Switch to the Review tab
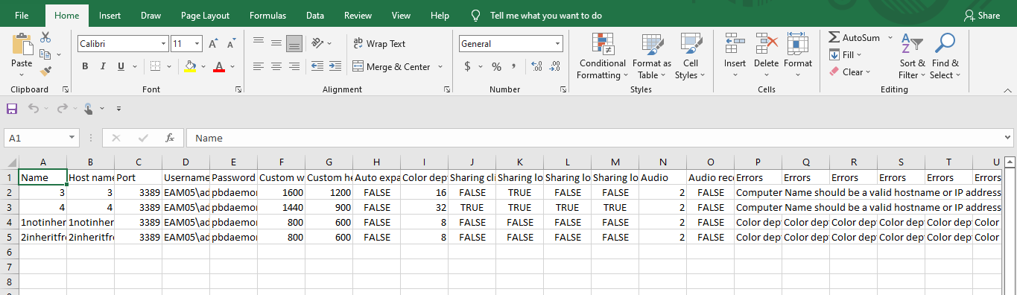 (358, 15)
